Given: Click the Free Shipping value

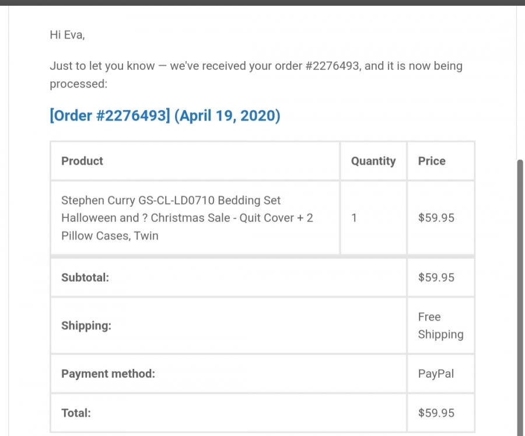Looking at the screenshot, I should 440,326.
